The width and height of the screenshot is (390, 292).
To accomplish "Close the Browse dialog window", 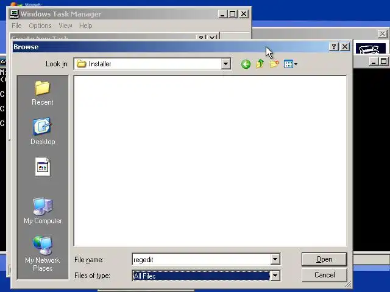I will coord(345,46).
